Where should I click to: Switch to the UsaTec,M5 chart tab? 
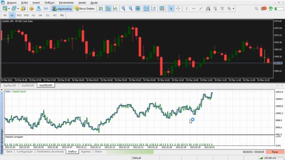[x=10, y=85]
